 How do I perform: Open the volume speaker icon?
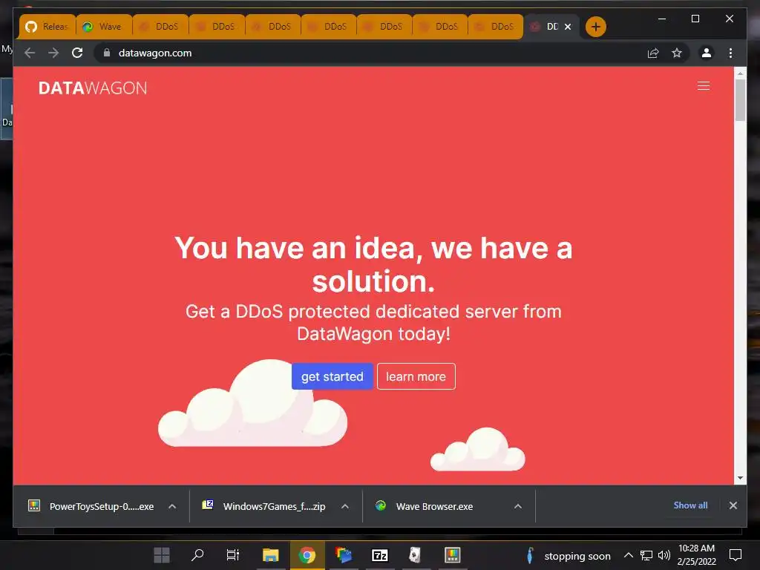[x=664, y=555]
